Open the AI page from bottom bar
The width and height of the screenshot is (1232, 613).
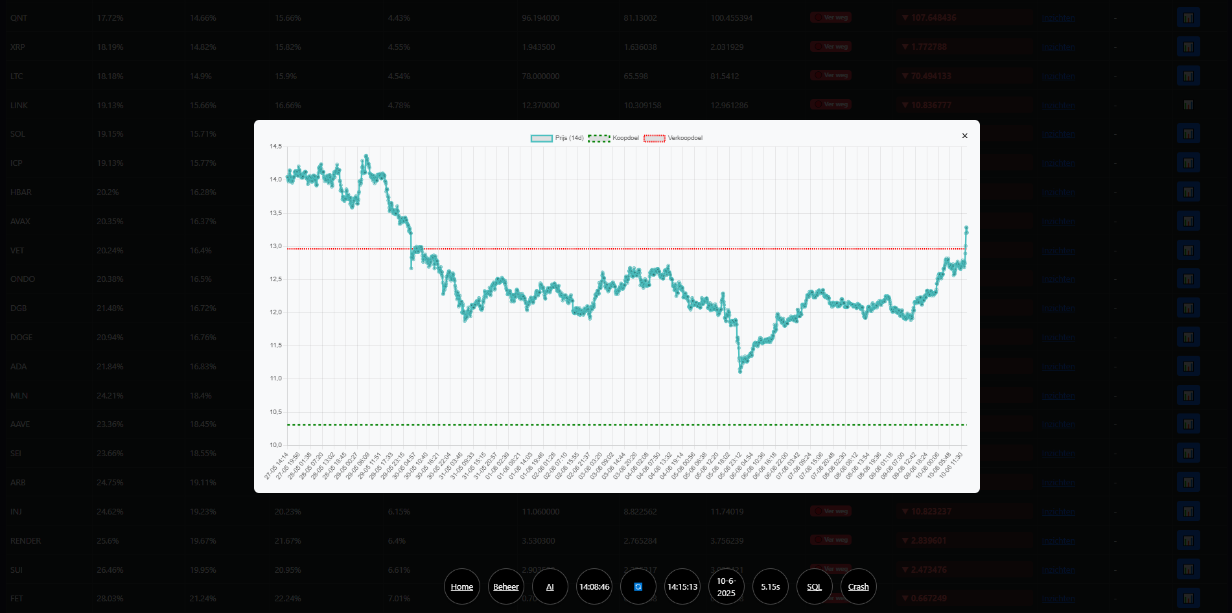[550, 586]
